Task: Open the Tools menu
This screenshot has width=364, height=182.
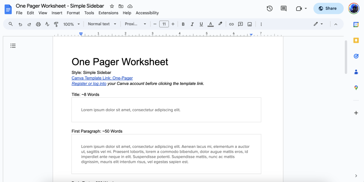Action: (89, 13)
